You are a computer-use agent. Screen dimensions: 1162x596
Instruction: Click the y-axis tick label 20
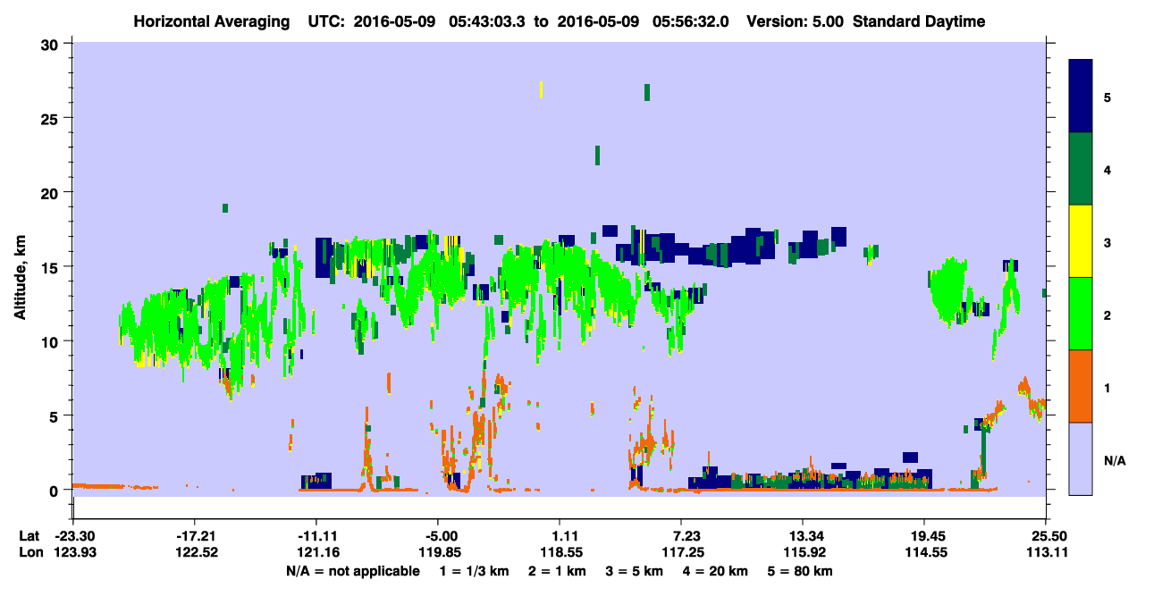(x=52, y=192)
